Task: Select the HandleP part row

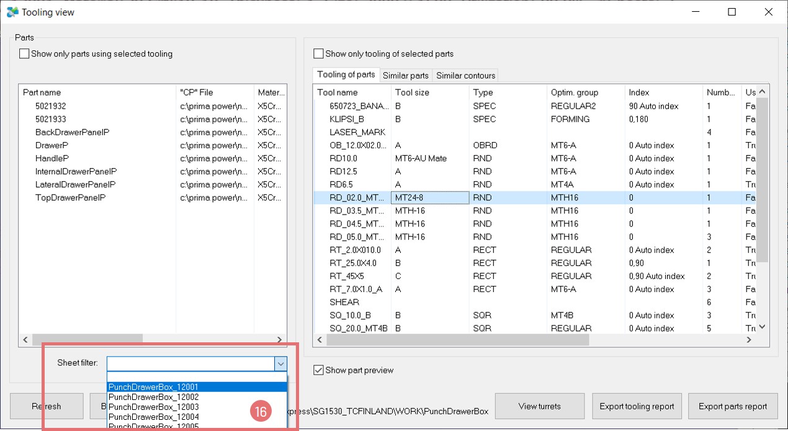Action: (x=52, y=158)
